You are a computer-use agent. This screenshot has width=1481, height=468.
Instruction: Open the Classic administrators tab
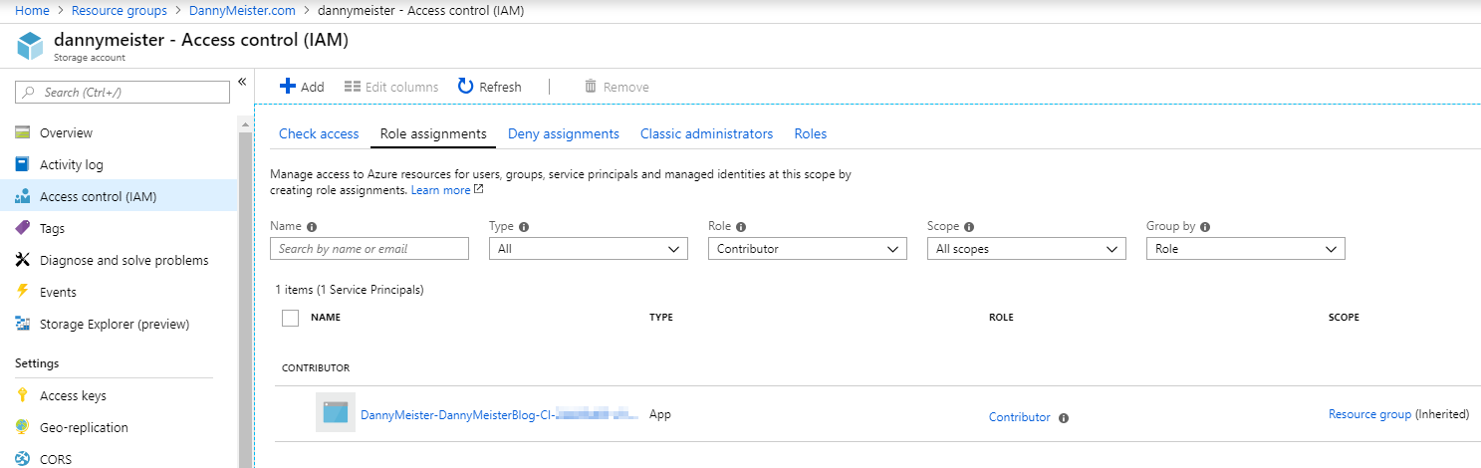pos(706,133)
